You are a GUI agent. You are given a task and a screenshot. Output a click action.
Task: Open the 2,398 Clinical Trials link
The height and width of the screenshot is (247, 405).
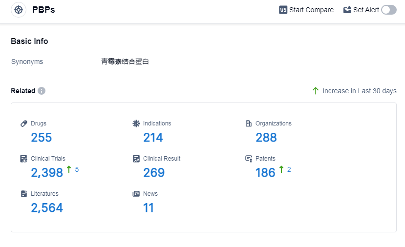point(47,173)
